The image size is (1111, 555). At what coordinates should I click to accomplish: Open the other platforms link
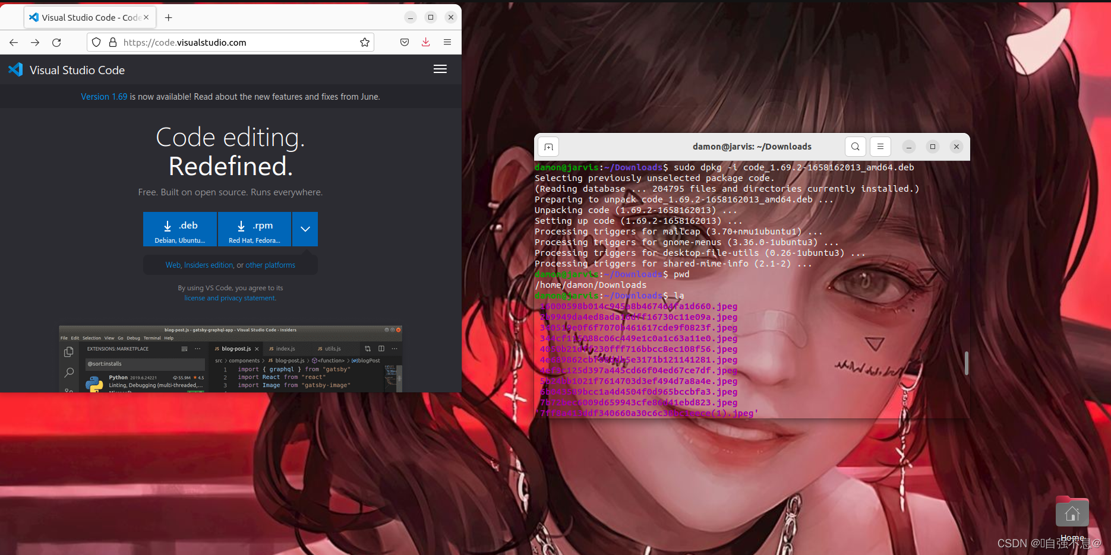pos(270,265)
